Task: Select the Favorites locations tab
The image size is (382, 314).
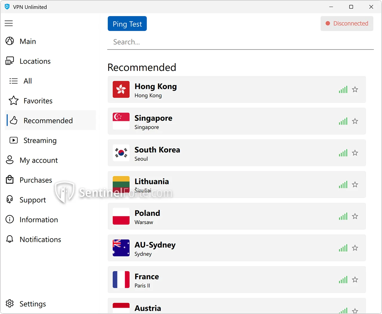Action: pyautogui.click(x=50, y=101)
